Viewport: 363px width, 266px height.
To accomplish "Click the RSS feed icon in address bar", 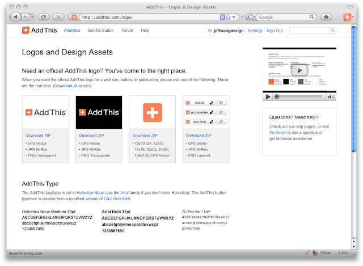I will 222,17.
